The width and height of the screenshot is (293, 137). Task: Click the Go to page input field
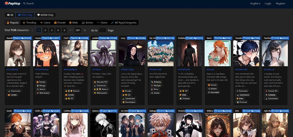point(102,30)
